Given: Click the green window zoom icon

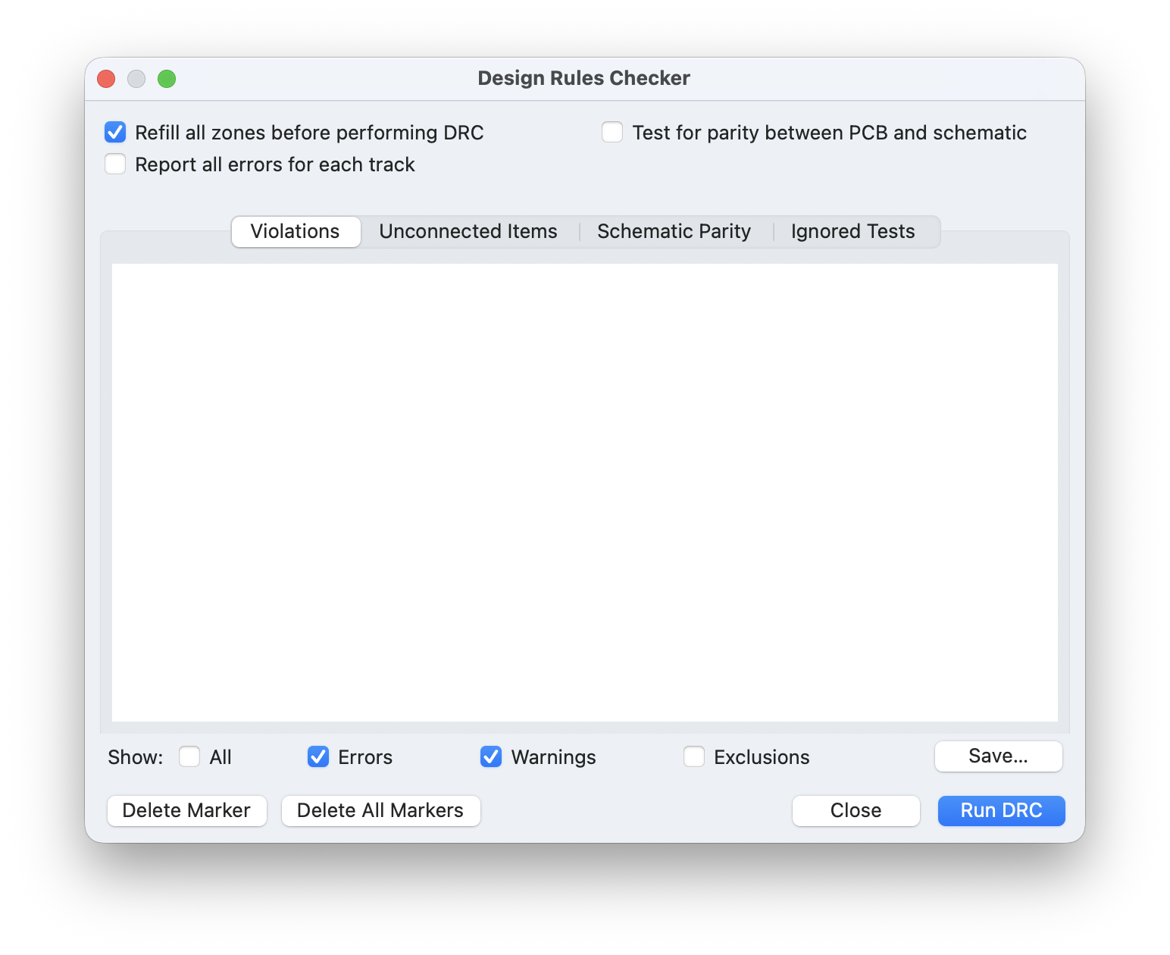Looking at the screenshot, I should point(167,79).
